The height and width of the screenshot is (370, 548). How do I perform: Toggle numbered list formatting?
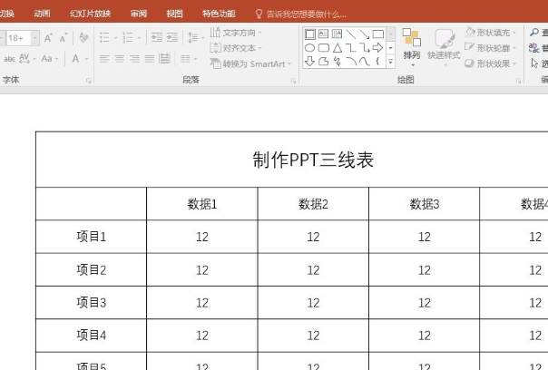(x=128, y=37)
